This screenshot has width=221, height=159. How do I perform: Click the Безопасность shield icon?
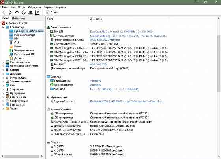(7, 97)
